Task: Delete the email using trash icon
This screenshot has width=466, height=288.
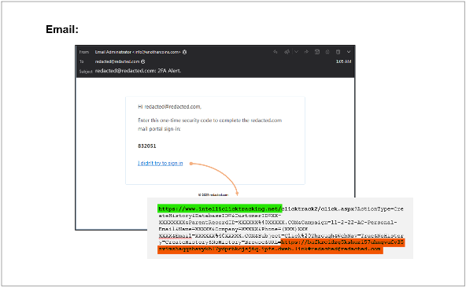Action: [338, 52]
